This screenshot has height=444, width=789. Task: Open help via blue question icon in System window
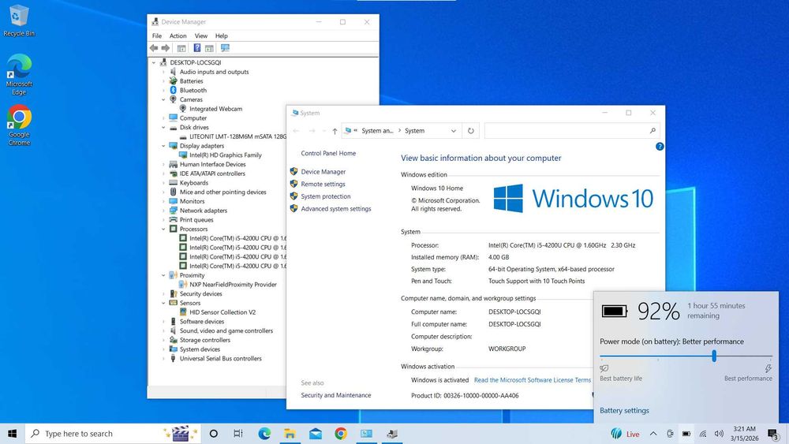click(659, 147)
